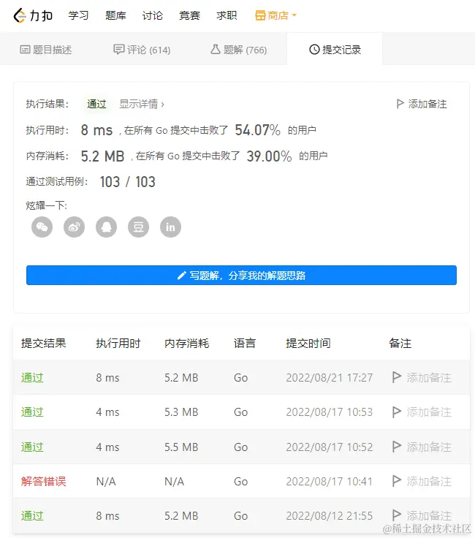Click flag icon in 21:55 submission row
475x538 pixels.
397,515
